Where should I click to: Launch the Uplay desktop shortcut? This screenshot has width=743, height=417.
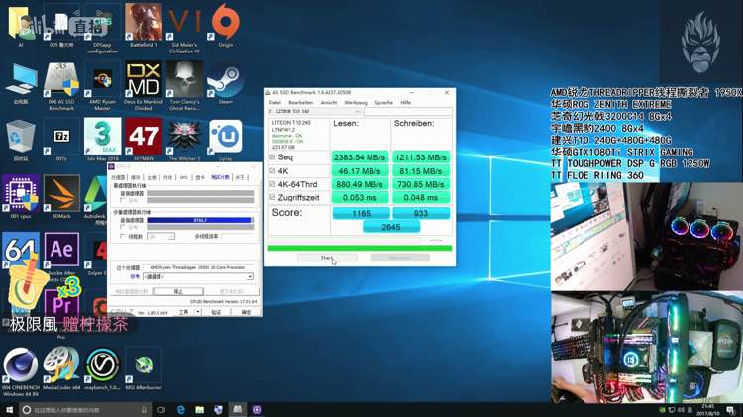tap(226, 141)
